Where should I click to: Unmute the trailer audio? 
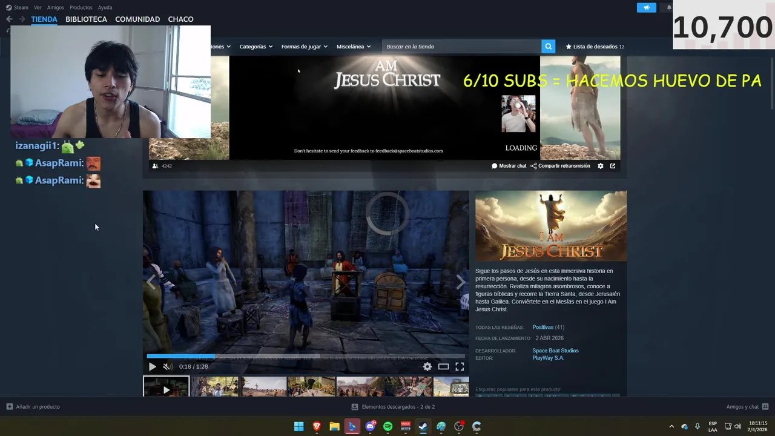(x=168, y=366)
